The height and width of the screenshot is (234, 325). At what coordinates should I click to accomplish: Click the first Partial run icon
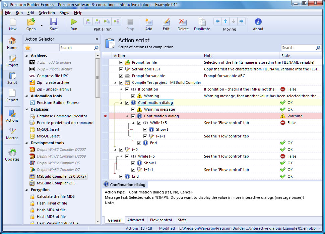(x=88, y=21)
